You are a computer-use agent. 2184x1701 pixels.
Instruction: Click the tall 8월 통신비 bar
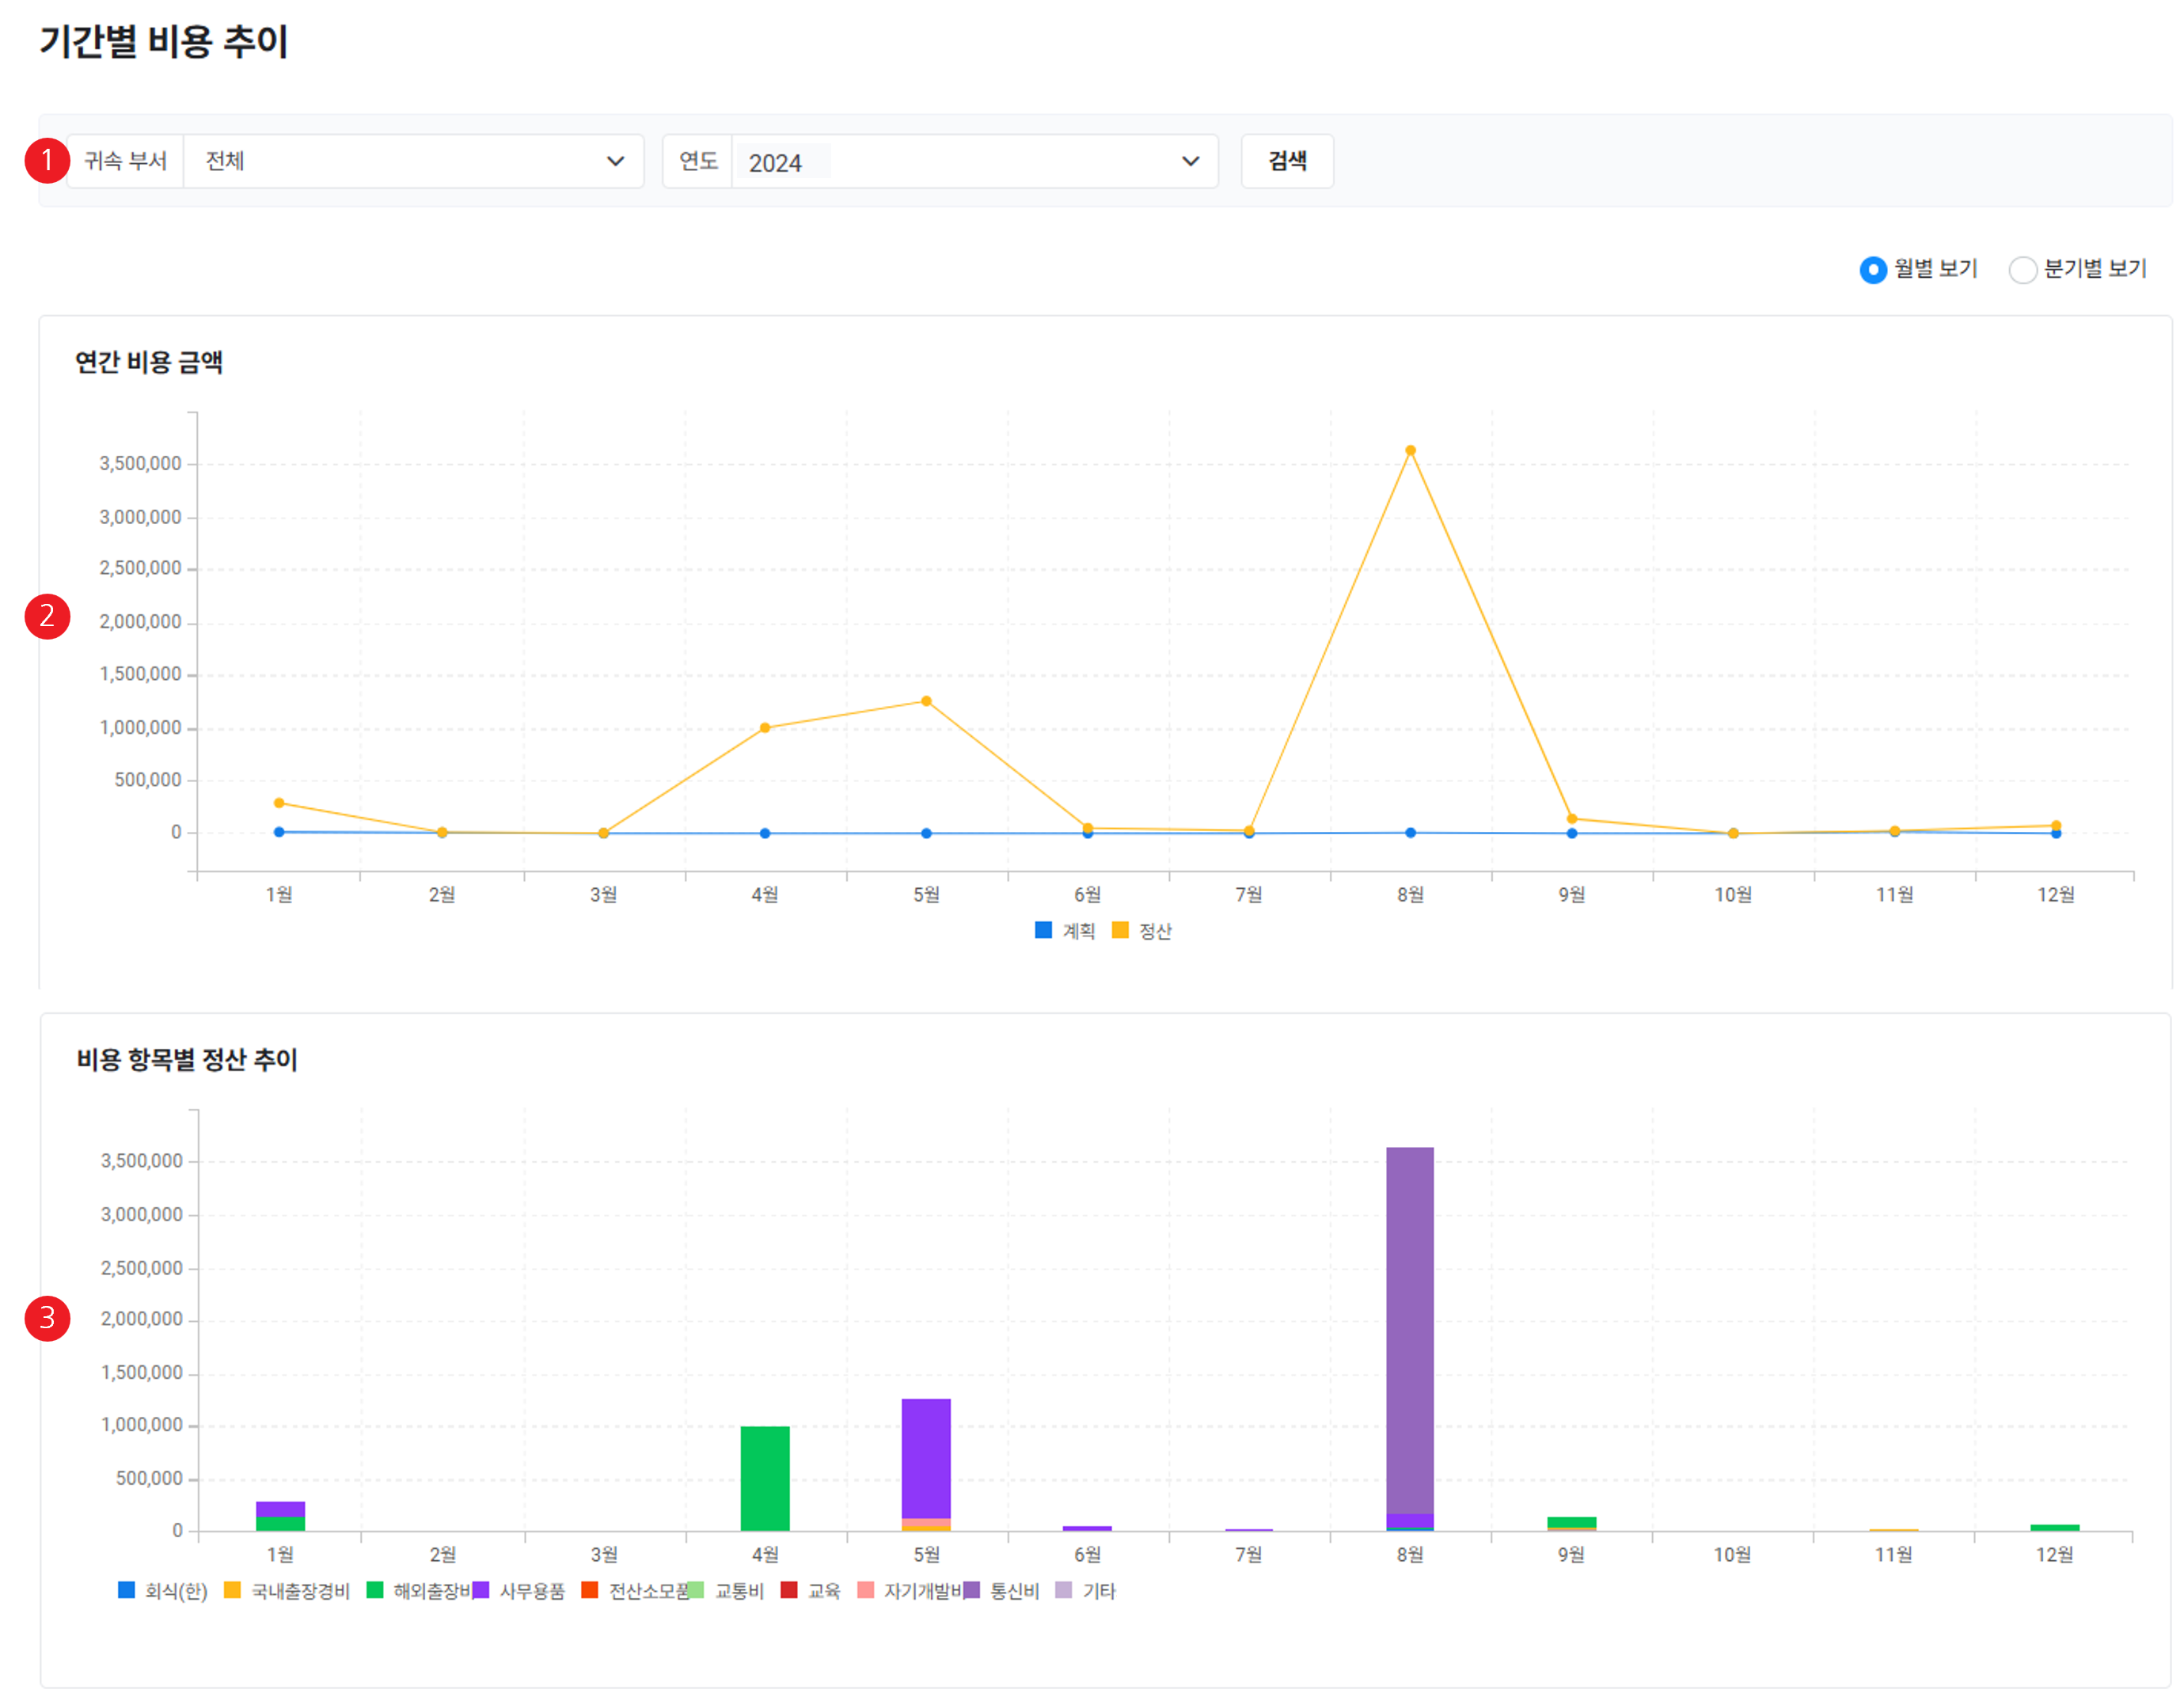(x=1410, y=1330)
